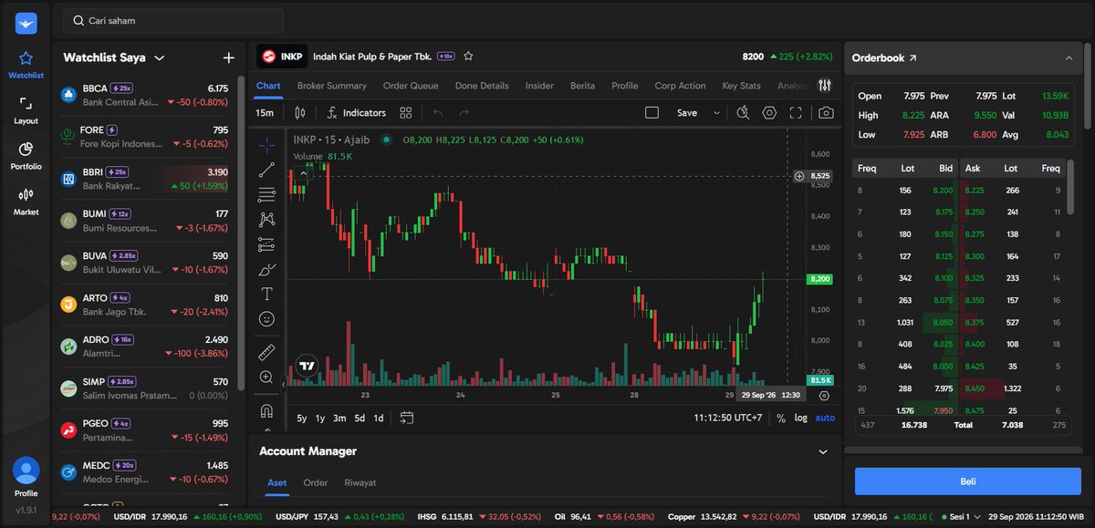Toggle percent scale

(781, 418)
